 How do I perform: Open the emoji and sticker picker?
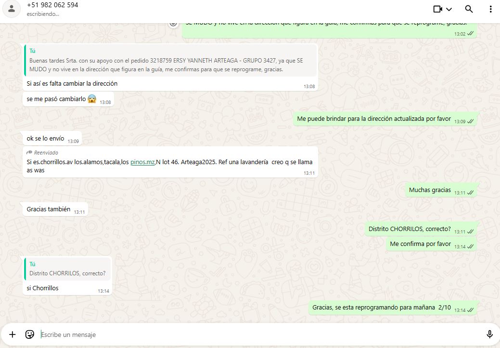(30, 334)
